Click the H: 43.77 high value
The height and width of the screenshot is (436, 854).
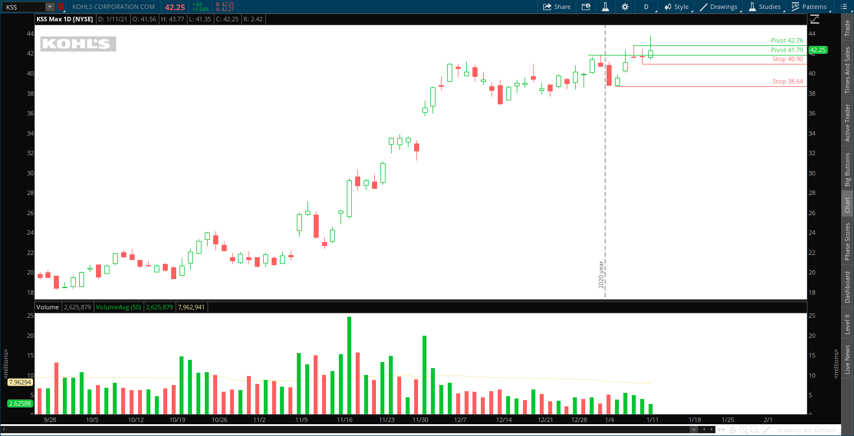(172, 19)
